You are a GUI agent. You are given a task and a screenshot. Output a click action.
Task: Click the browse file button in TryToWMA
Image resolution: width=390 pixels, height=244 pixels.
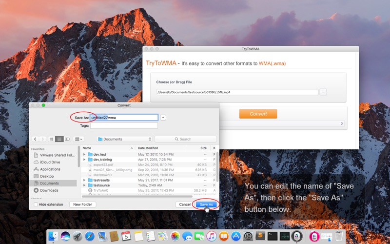pos(323,92)
